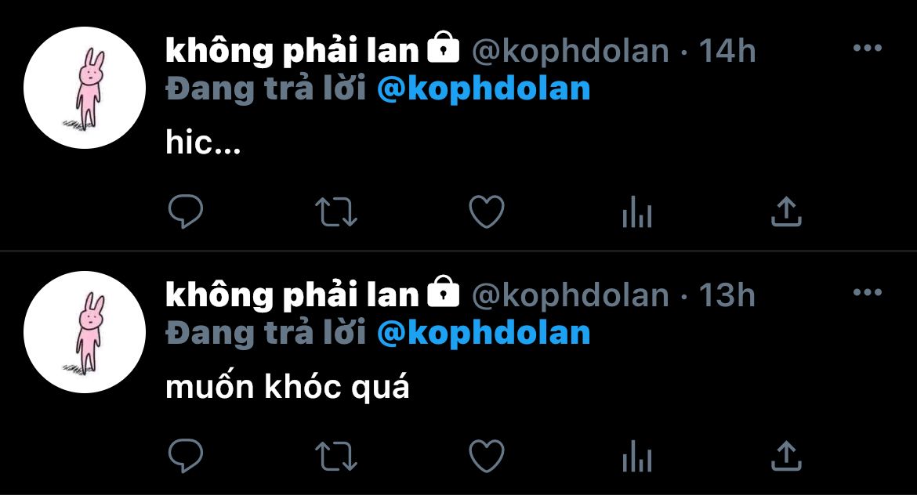Viewport: 917px width, 495px height.
Task: Open the 14h timestamp
Action: coord(727,51)
